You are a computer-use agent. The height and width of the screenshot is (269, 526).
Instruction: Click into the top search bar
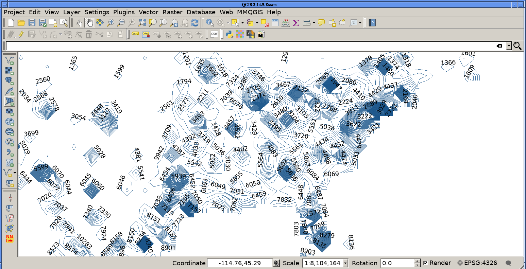pos(251,46)
